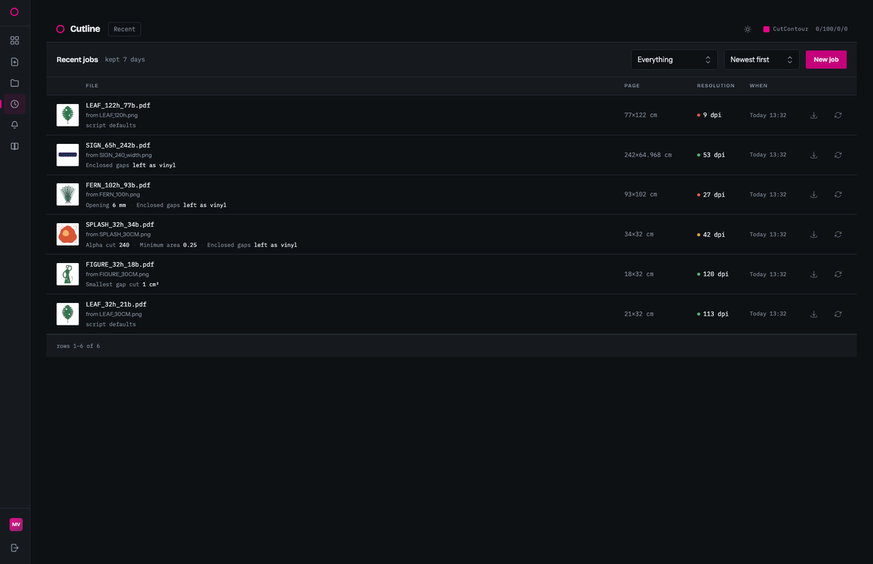Click the 27 dpi resolution value

(x=714, y=195)
